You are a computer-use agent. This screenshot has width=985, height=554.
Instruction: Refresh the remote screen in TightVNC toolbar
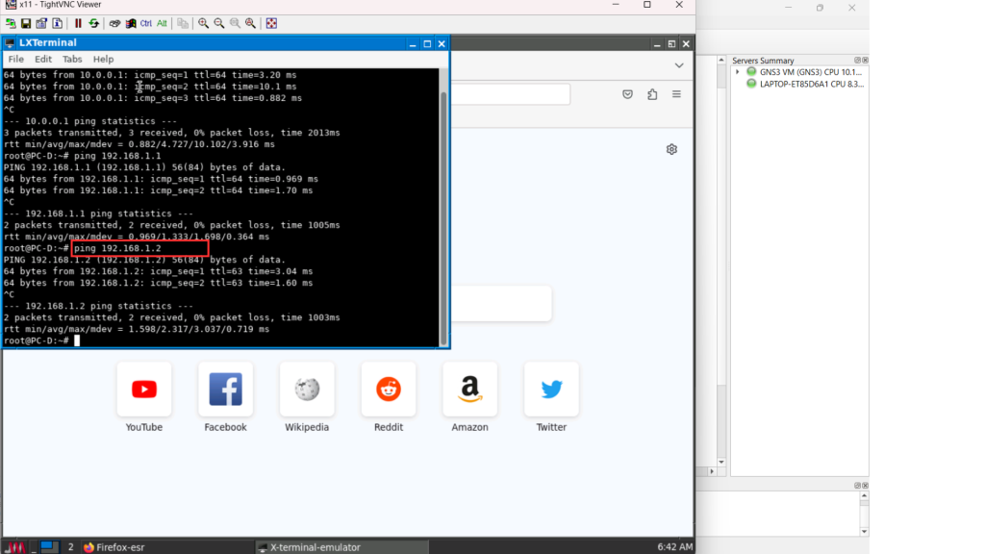pyautogui.click(x=93, y=23)
